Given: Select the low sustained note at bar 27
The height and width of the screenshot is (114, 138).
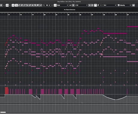Looking at the screenshot, I should [132, 61].
